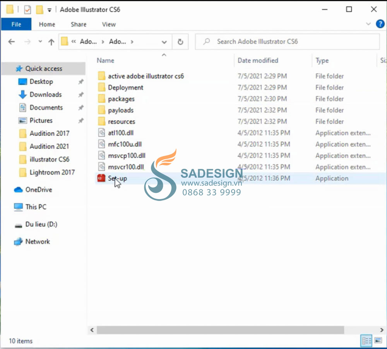Image resolution: width=387 pixels, height=349 pixels.
Task: Open the Lightroom 2017 folder in sidebar
Action: [x=52, y=172]
